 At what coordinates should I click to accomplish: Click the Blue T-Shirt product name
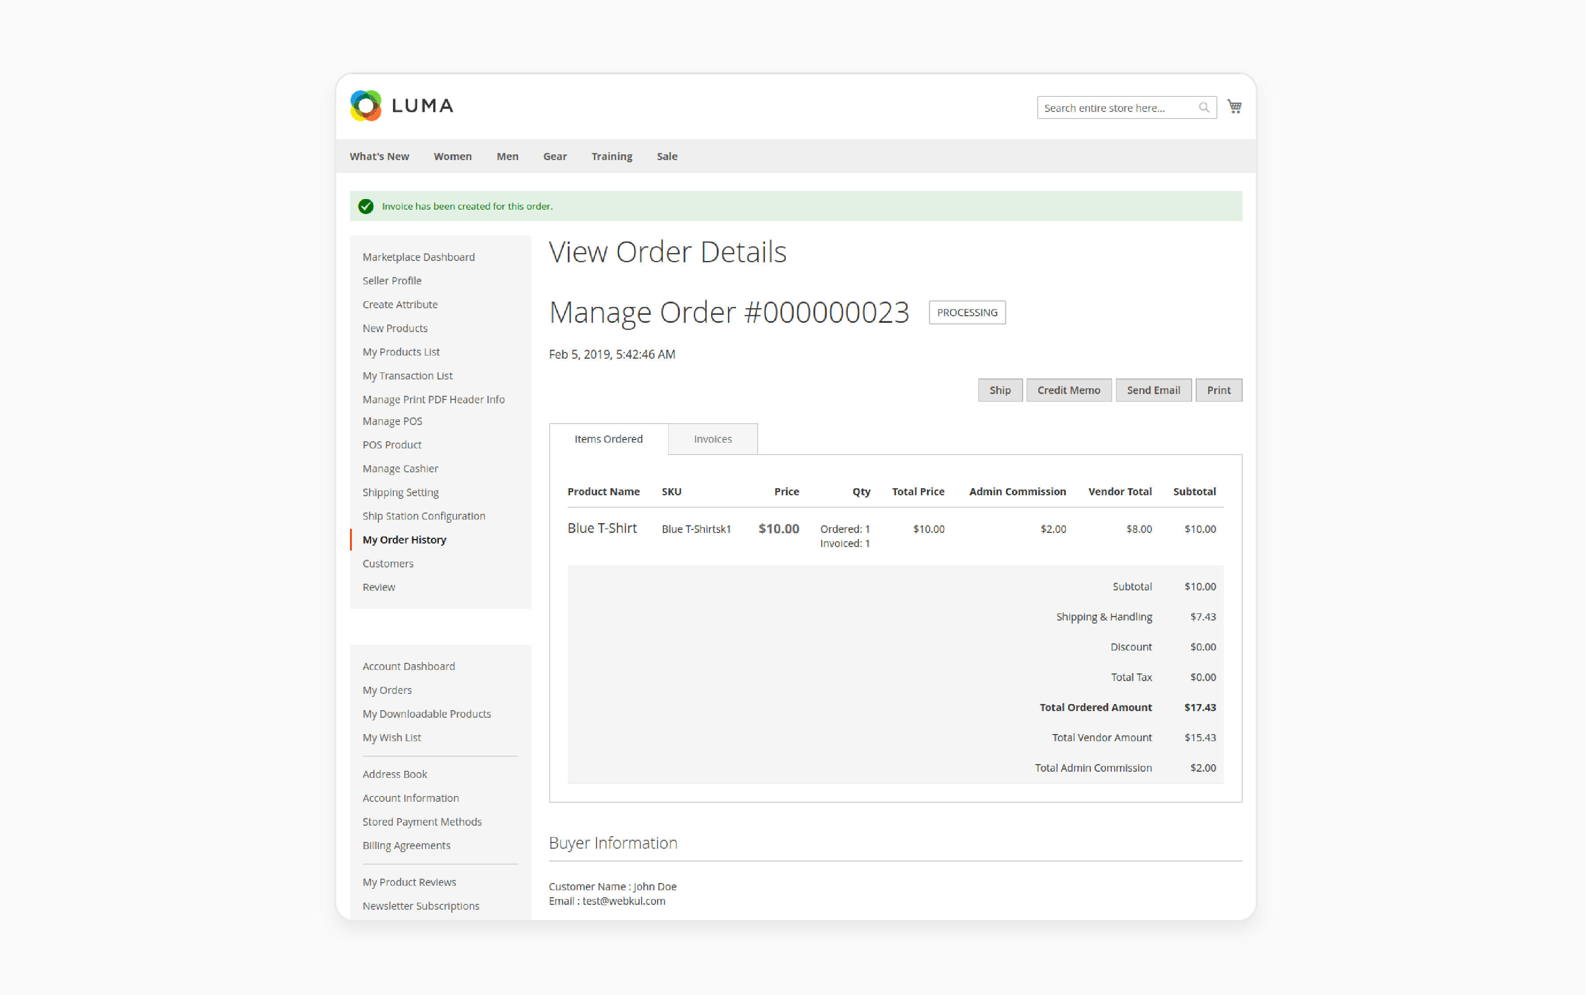tap(602, 528)
